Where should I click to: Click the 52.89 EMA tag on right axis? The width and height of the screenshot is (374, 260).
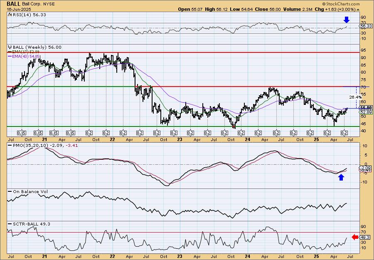[366, 112]
